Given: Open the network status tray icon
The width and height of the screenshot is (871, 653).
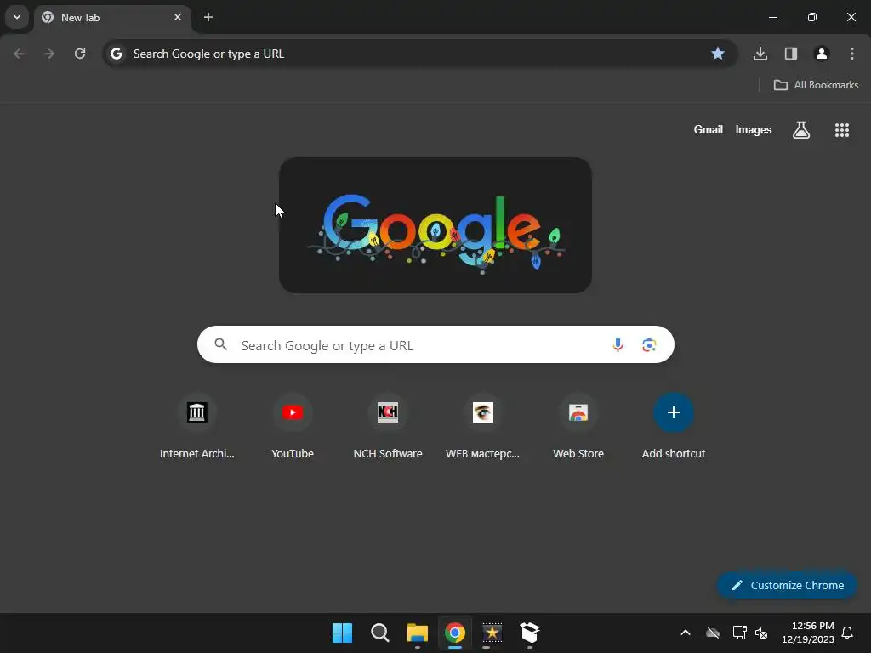Looking at the screenshot, I should pyautogui.click(x=739, y=633).
